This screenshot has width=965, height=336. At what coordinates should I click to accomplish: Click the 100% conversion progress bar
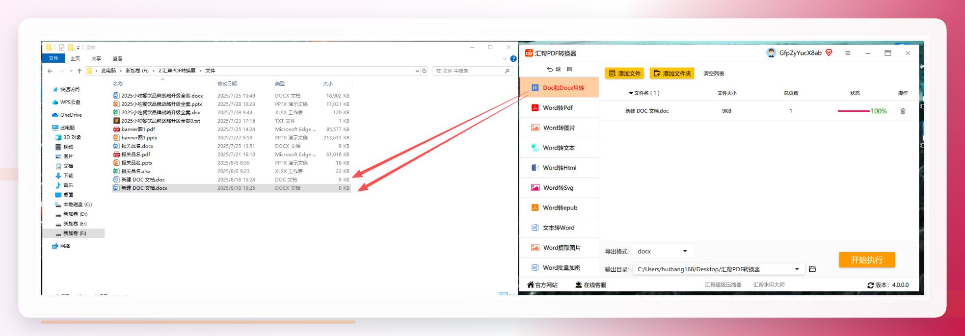pyautogui.click(x=853, y=111)
